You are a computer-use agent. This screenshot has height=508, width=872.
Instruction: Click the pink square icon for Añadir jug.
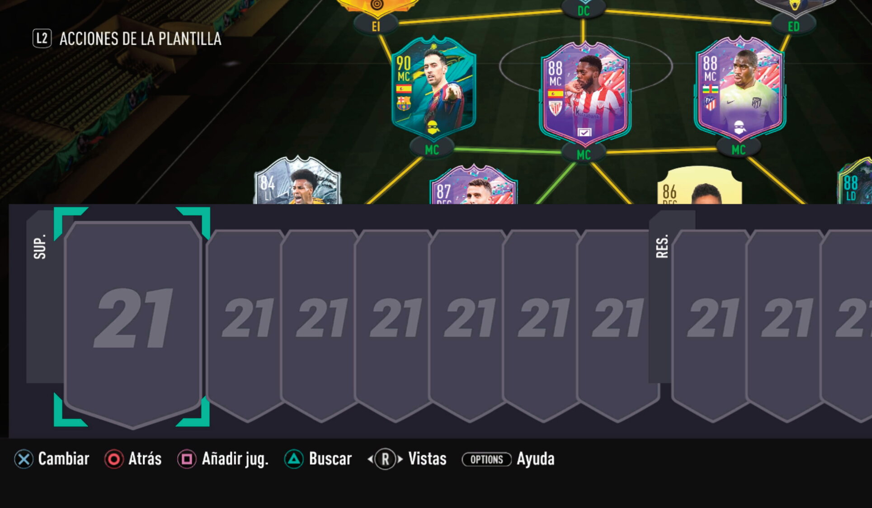pyautogui.click(x=187, y=459)
